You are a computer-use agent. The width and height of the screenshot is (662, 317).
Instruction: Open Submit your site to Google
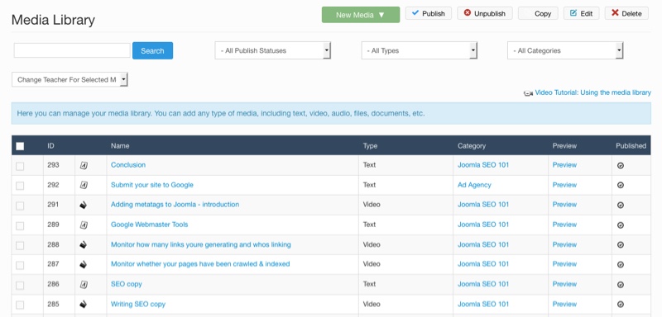(x=152, y=185)
